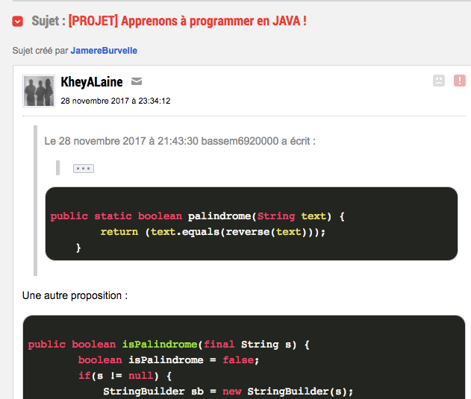Click the StringBuilder line in code
Viewport: 471px width, 399px height.
coord(228,391)
